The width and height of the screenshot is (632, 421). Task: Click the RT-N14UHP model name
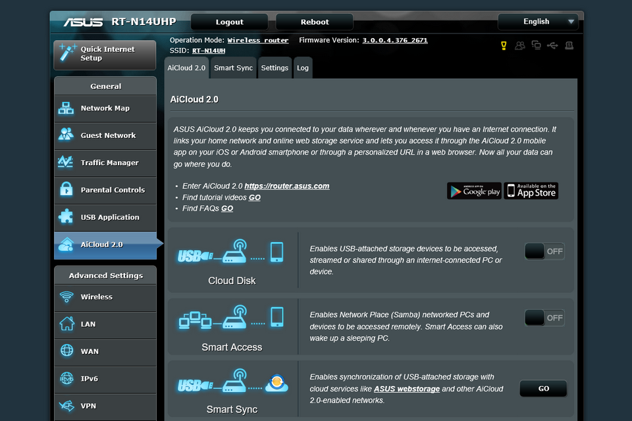(x=144, y=21)
